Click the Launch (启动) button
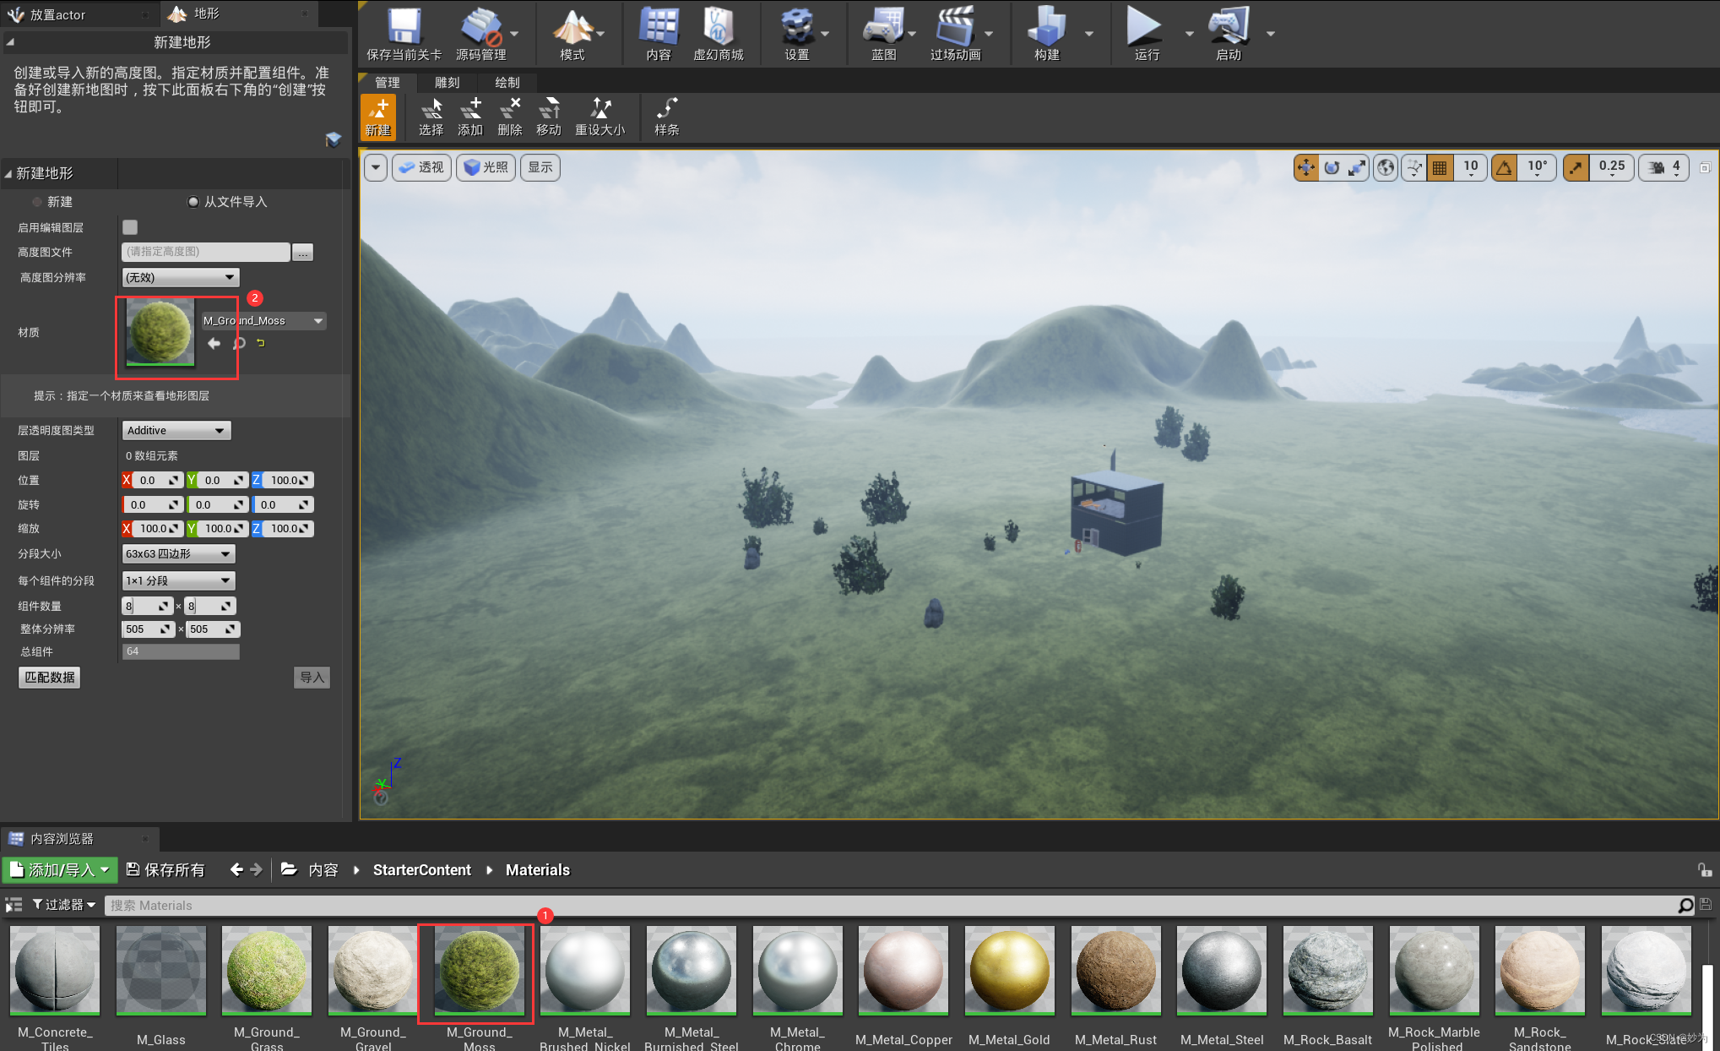Screen dimensions: 1720x1051 tap(1229, 34)
